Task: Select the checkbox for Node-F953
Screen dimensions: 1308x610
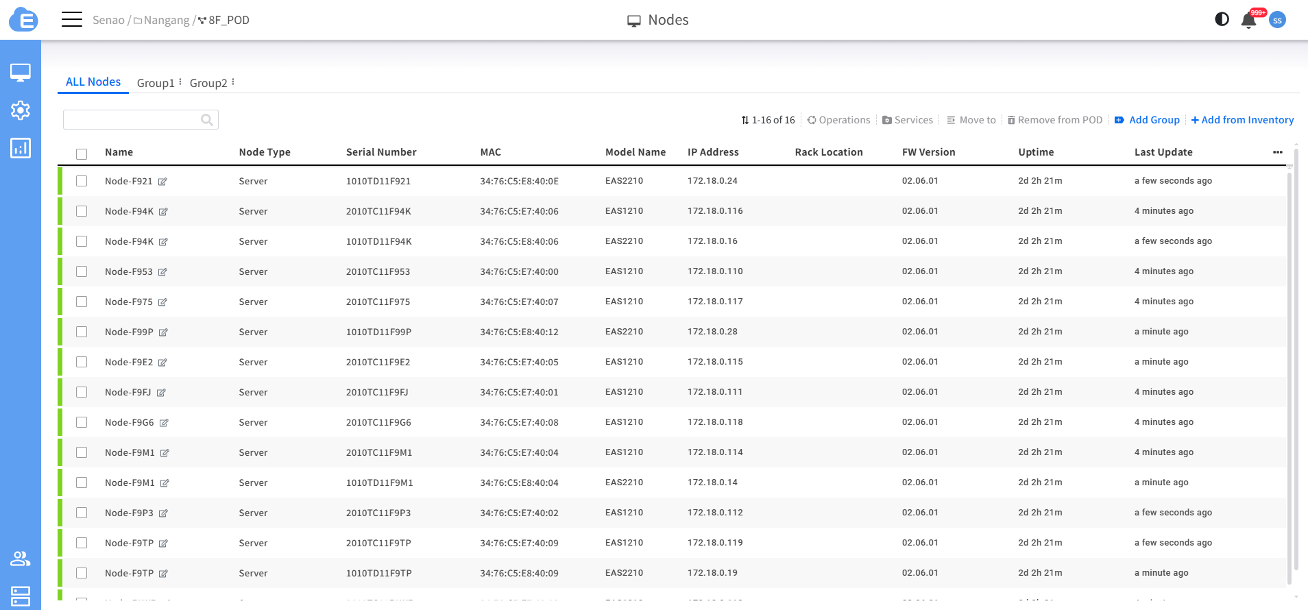Action: 82,271
